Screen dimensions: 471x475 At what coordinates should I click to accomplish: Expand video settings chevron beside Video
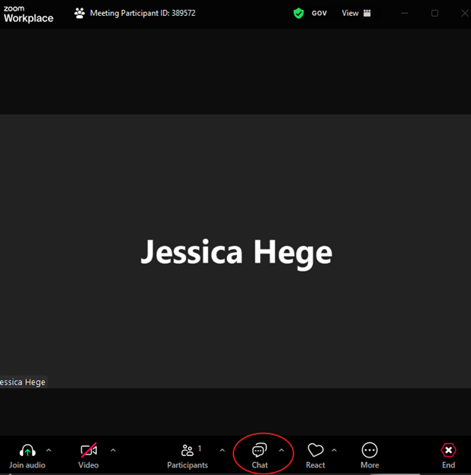(113, 450)
